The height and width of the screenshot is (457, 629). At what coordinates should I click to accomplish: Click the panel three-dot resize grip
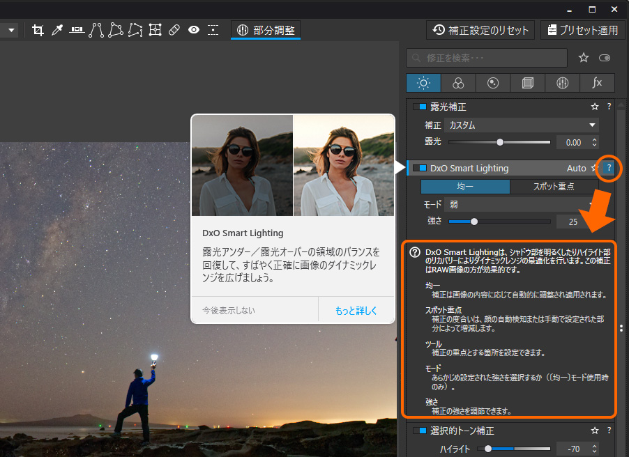[621, 328]
